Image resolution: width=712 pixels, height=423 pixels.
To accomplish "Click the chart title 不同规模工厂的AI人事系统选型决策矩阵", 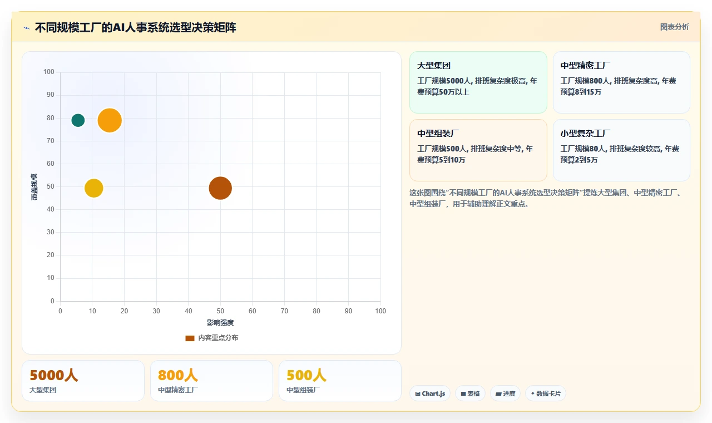I will [x=135, y=28].
